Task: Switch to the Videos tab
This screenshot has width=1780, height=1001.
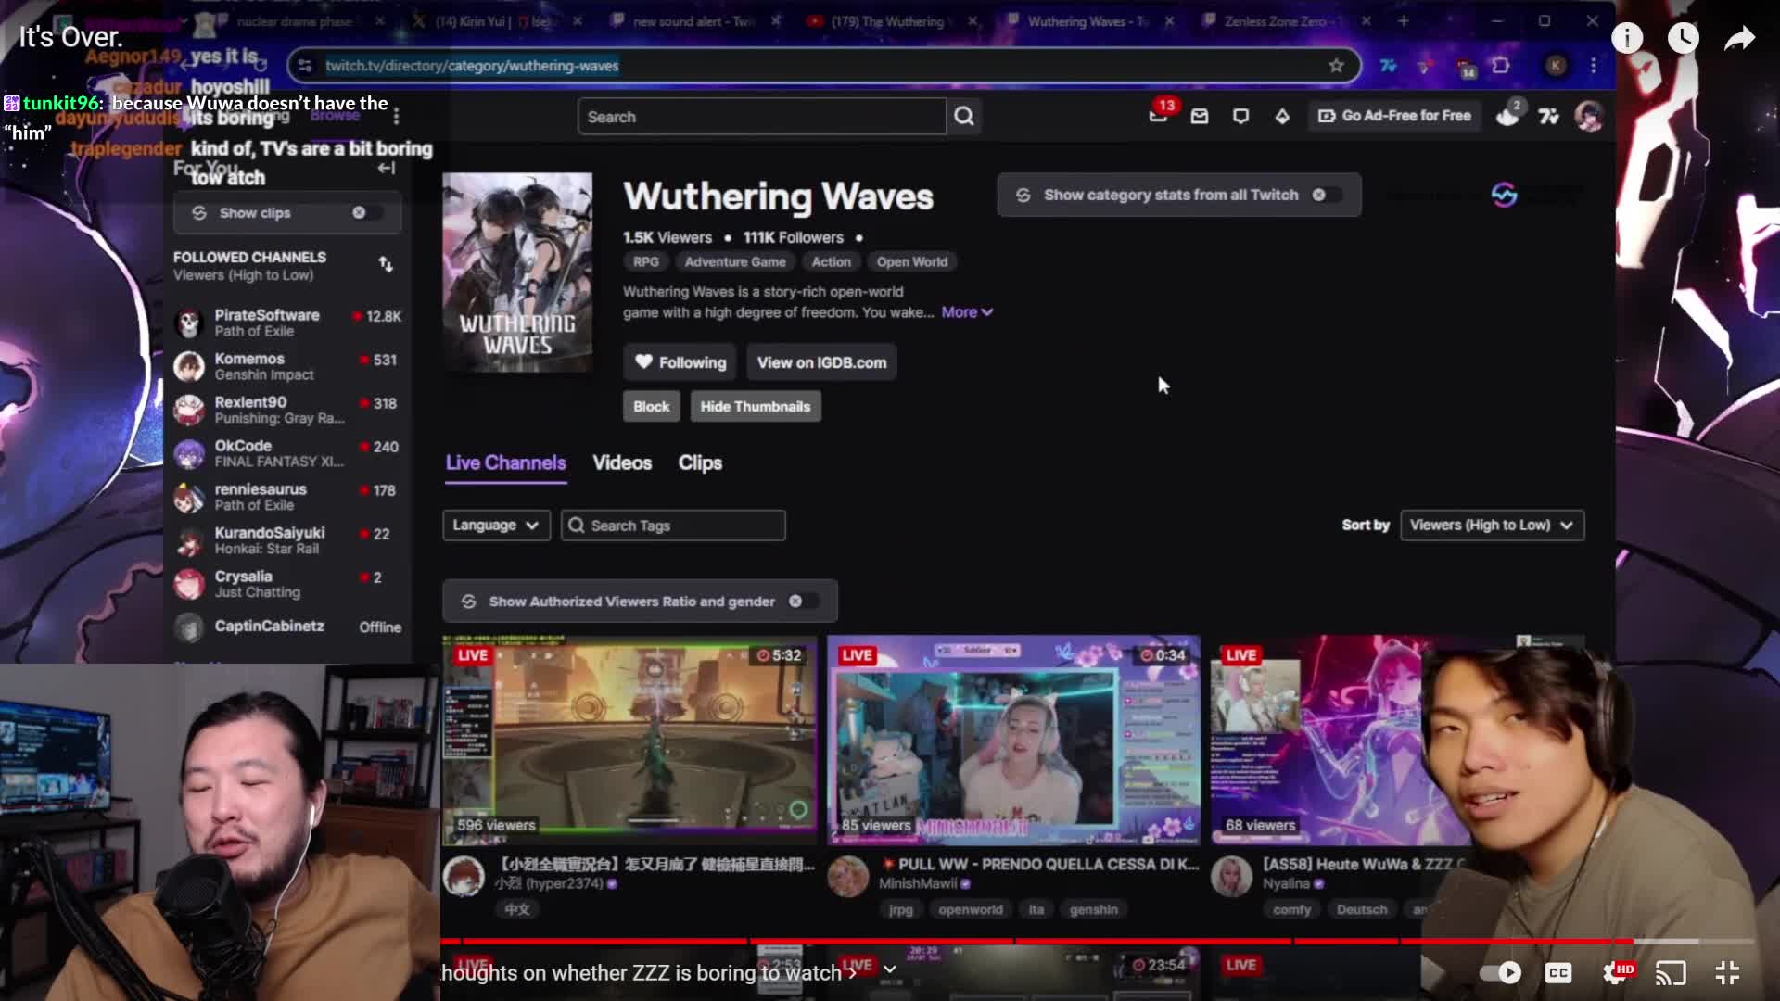Action: [622, 462]
